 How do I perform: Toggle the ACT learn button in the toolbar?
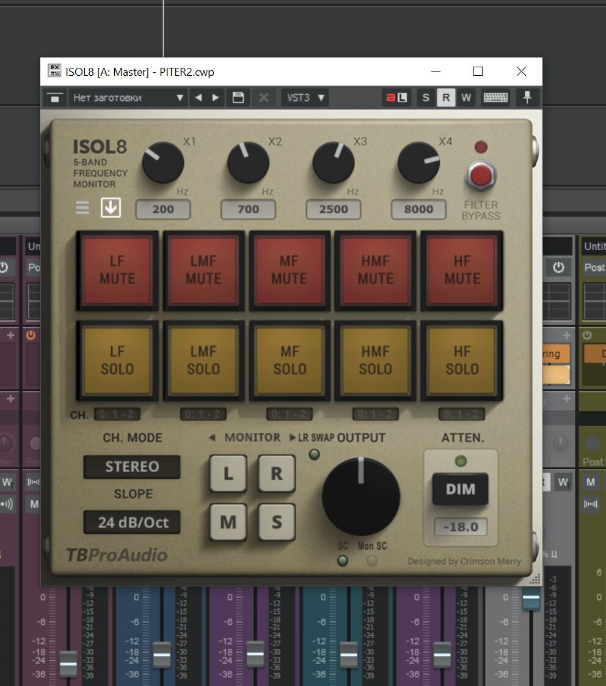(396, 98)
